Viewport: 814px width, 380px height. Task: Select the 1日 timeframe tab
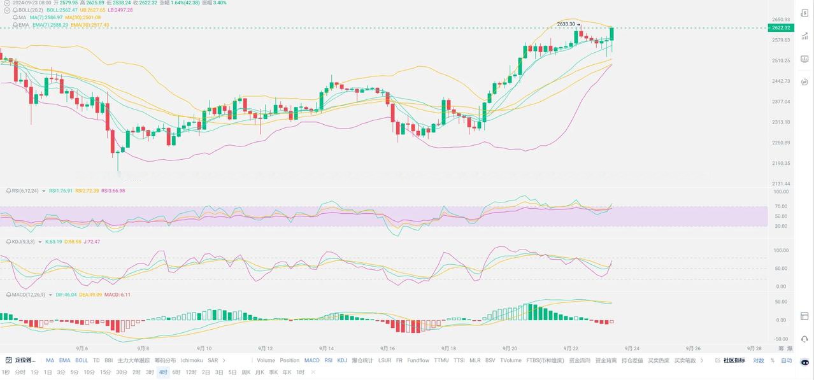coord(48,372)
